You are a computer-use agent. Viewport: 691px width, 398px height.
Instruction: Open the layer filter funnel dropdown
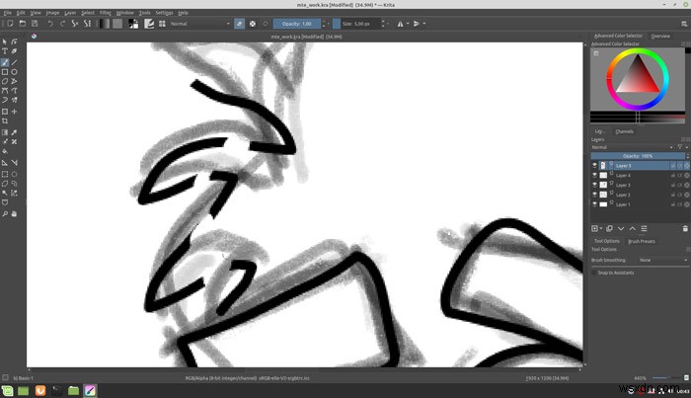point(681,147)
